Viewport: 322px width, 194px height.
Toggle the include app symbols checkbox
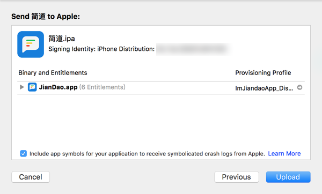[24, 153]
